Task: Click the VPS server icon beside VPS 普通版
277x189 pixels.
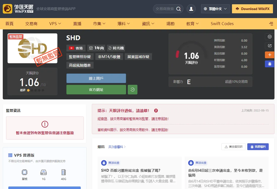Action: (10, 155)
